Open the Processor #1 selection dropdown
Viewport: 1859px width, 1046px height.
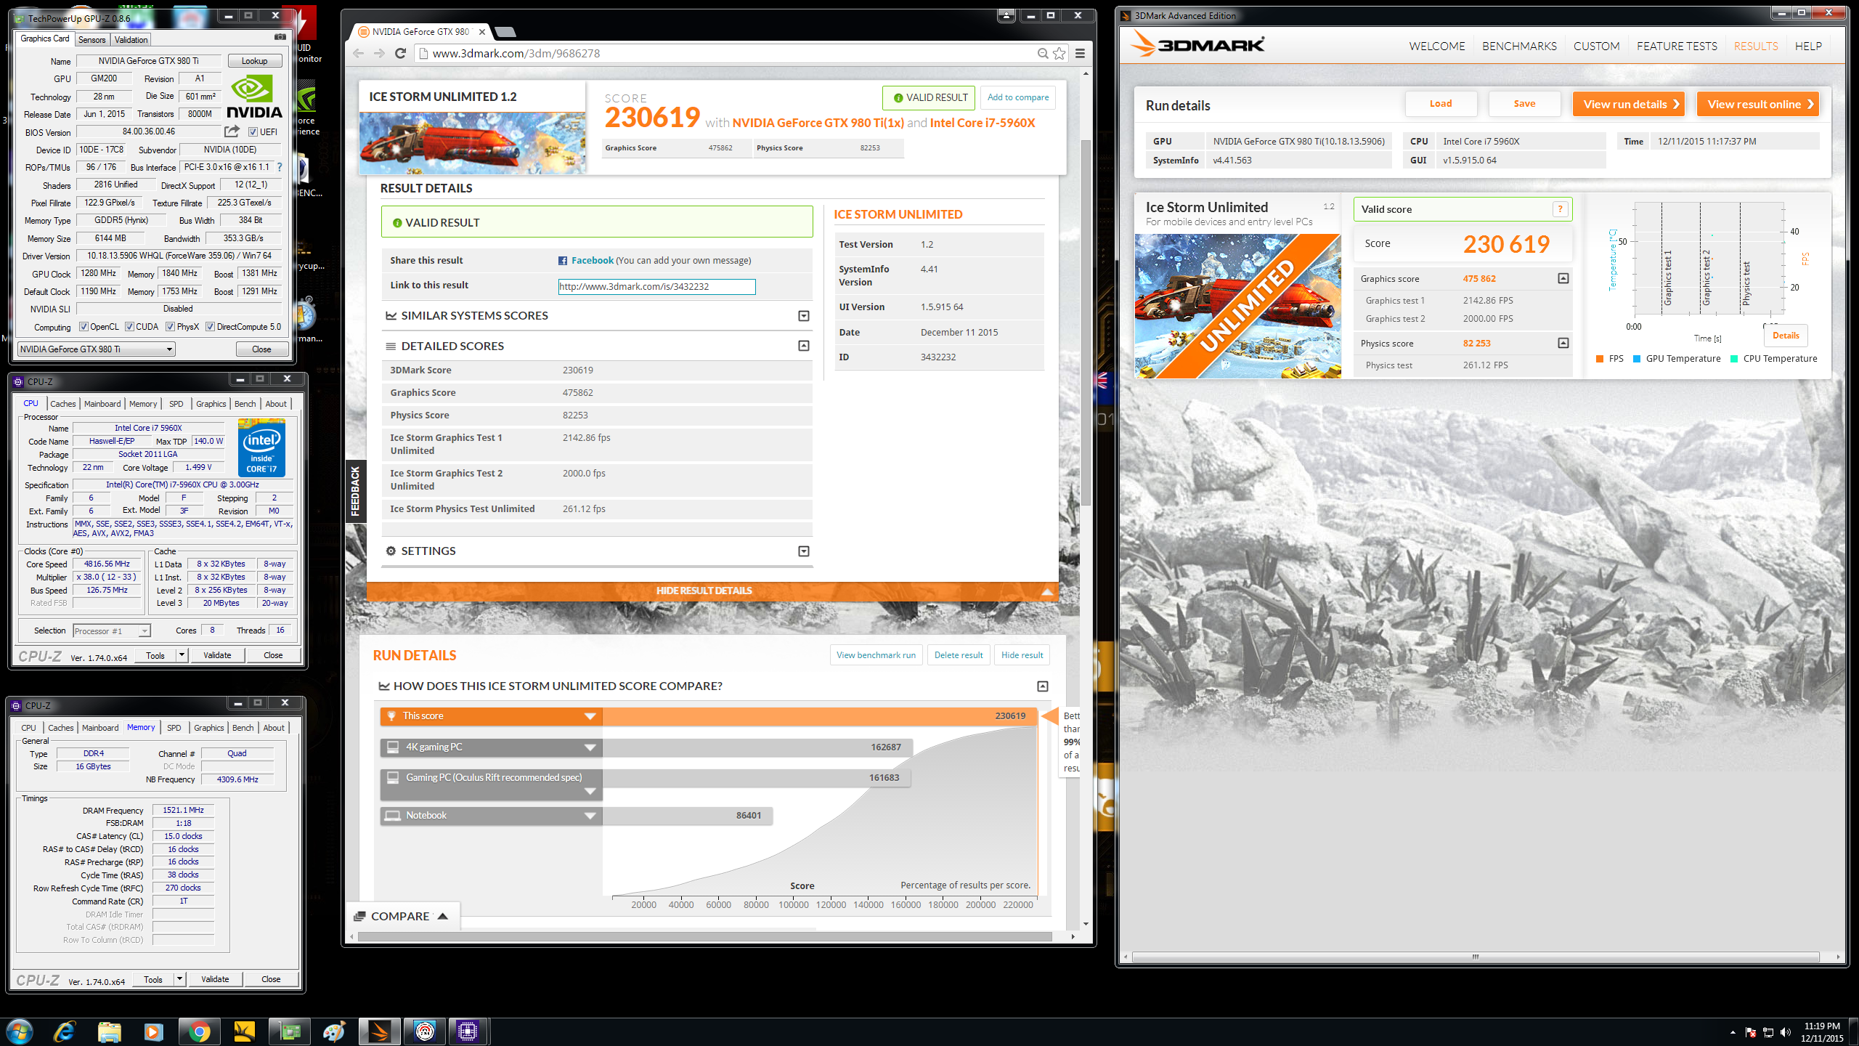click(x=112, y=631)
